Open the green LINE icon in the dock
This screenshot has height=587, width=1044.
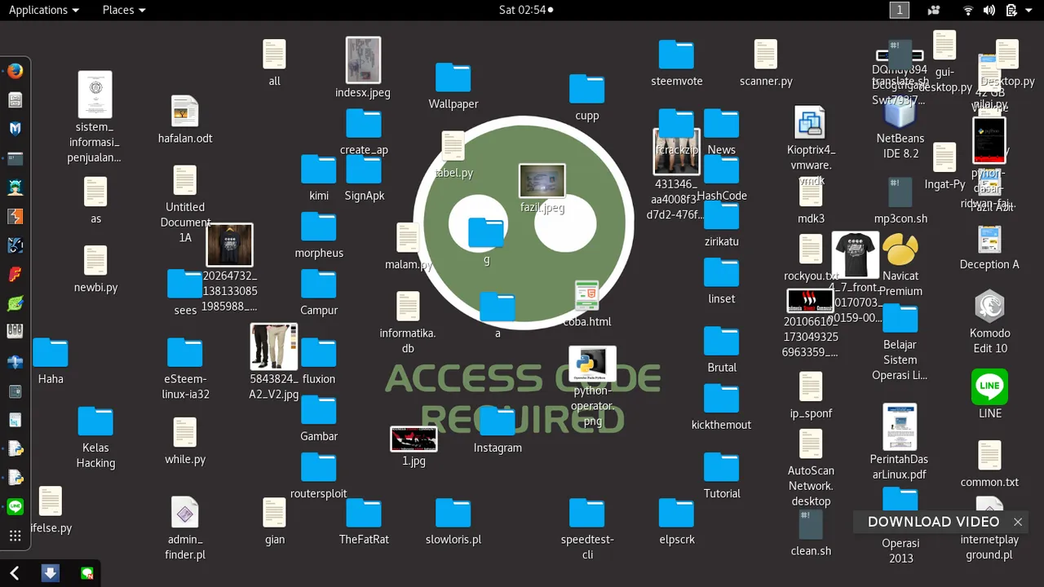15,507
